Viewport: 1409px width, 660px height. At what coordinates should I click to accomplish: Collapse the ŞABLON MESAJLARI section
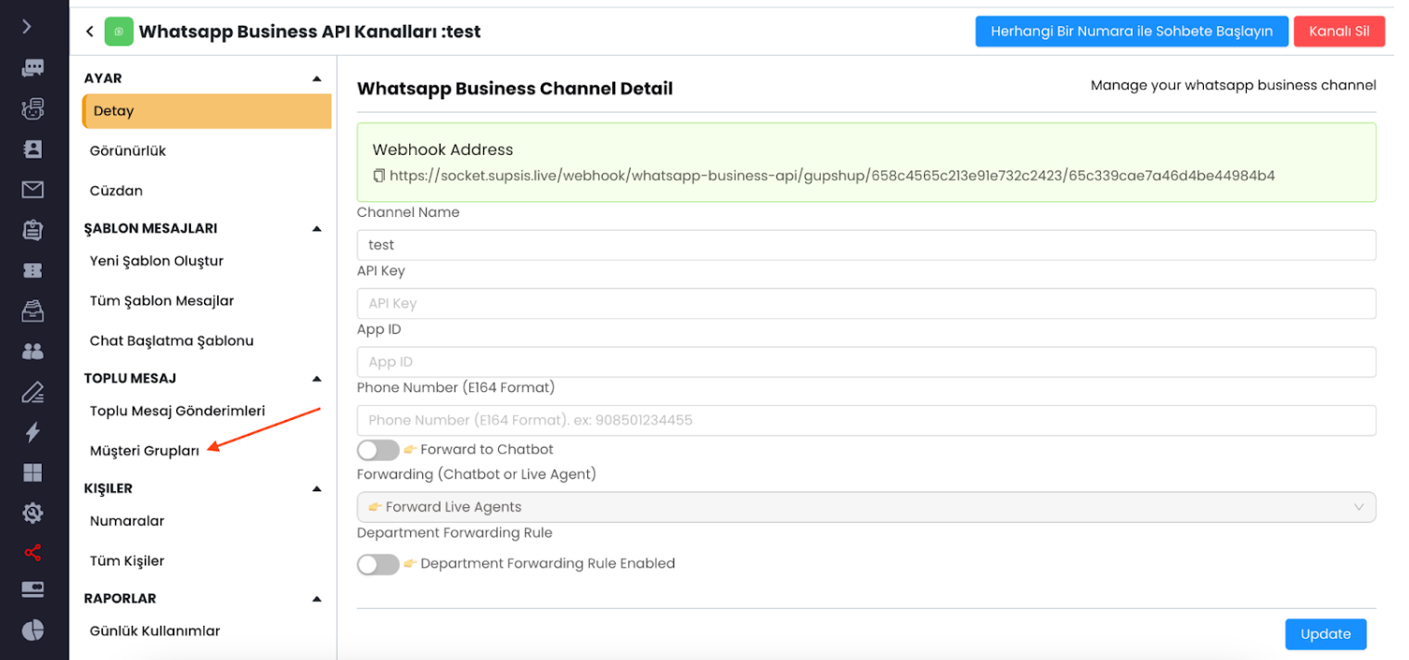point(316,228)
